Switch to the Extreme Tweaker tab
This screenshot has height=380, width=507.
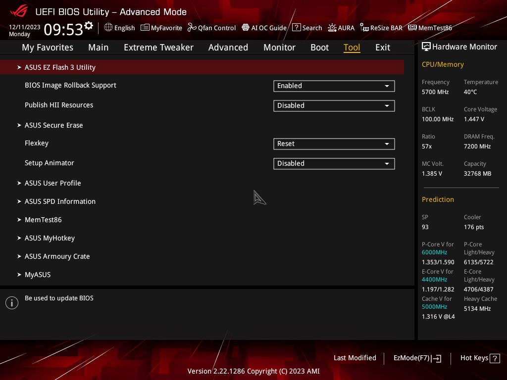tap(158, 47)
